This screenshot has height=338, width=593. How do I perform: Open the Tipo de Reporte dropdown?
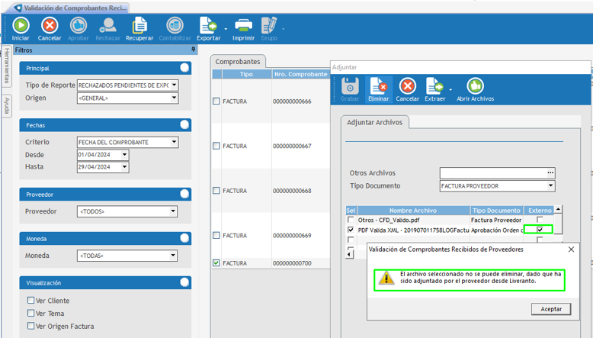pyautogui.click(x=174, y=85)
